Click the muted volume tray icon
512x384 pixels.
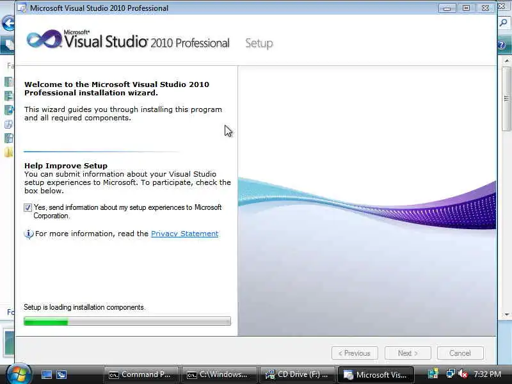pos(463,374)
